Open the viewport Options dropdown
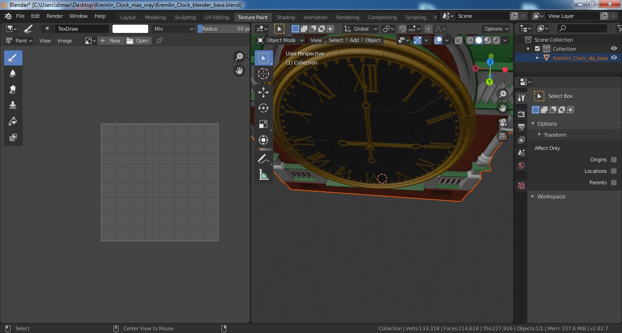The height and width of the screenshot is (333, 622). pyautogui.click(x=496, y=29)
